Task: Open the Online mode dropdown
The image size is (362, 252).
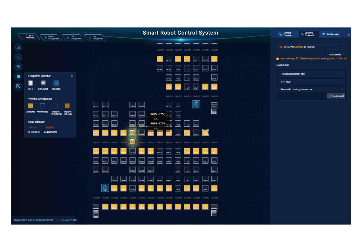Action: tap(337, 54)
